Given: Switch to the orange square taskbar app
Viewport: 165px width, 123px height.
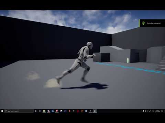Looking at the screenshot, I should [x=82, y=111].
